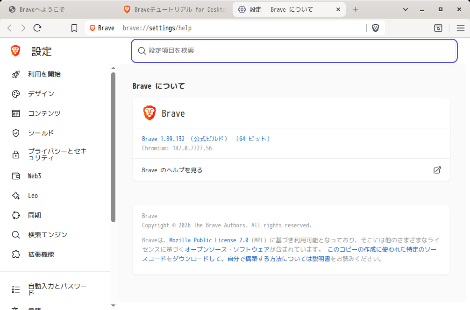The image size is (470, 310).
Task: Go back to previous page
Action: click(10, 28)
